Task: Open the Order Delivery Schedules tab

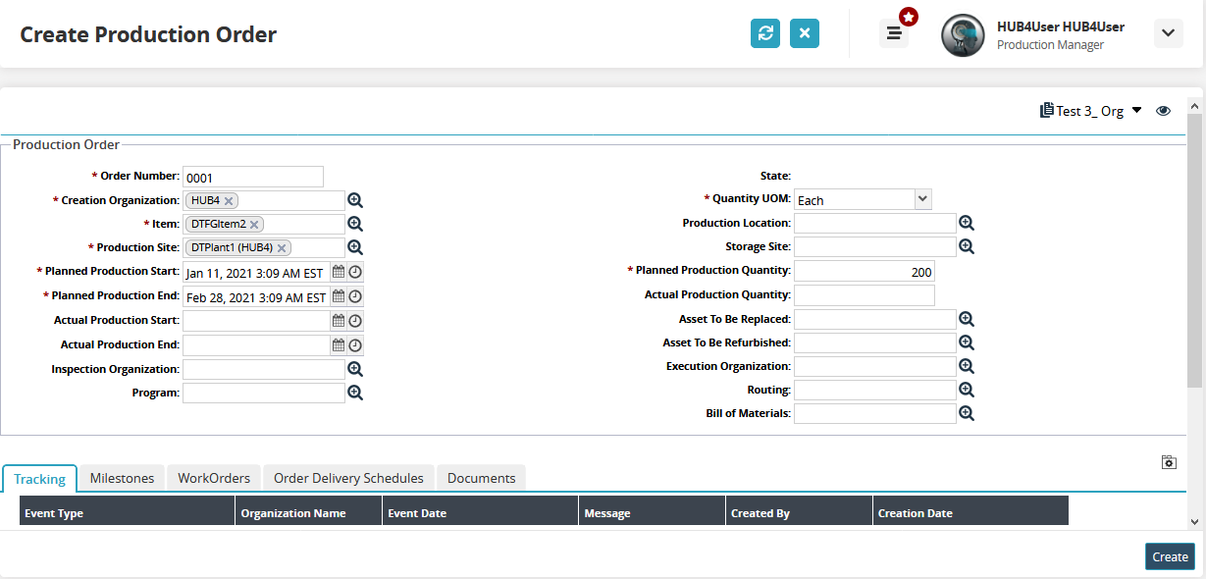Action: (x=348, y=478)
